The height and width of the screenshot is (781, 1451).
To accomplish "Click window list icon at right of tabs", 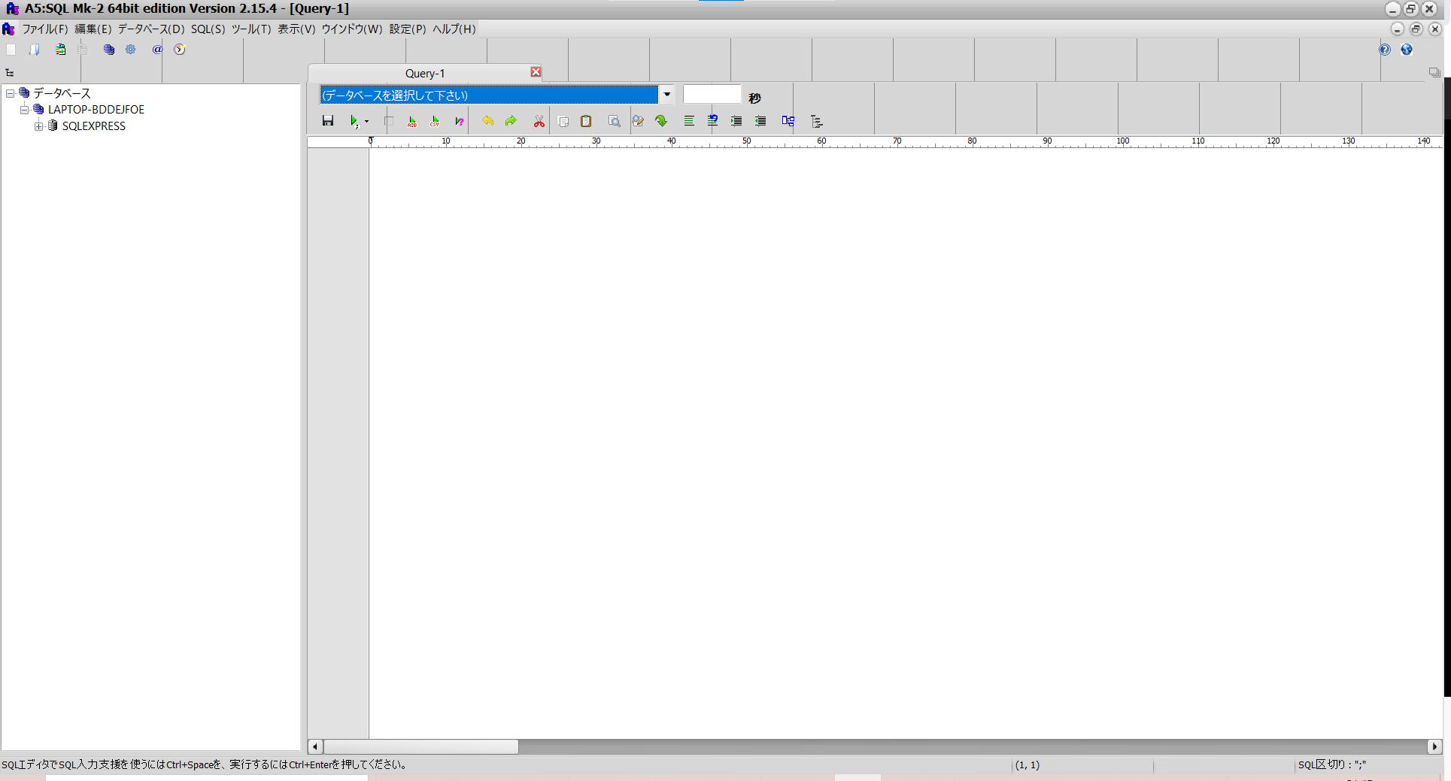I will pyautogui.click(x=1434, y=73).
